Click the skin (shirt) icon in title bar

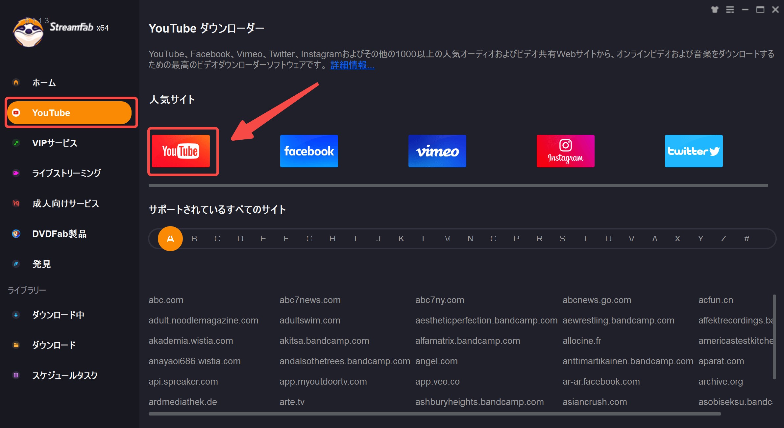pyautogui.click(x=715, y=10)
